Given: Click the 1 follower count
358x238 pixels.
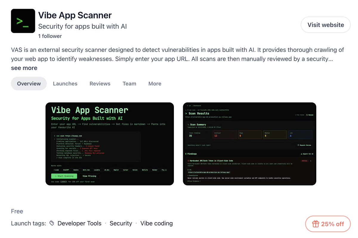Looking at the screenshot, I should (x=50, y=36).
